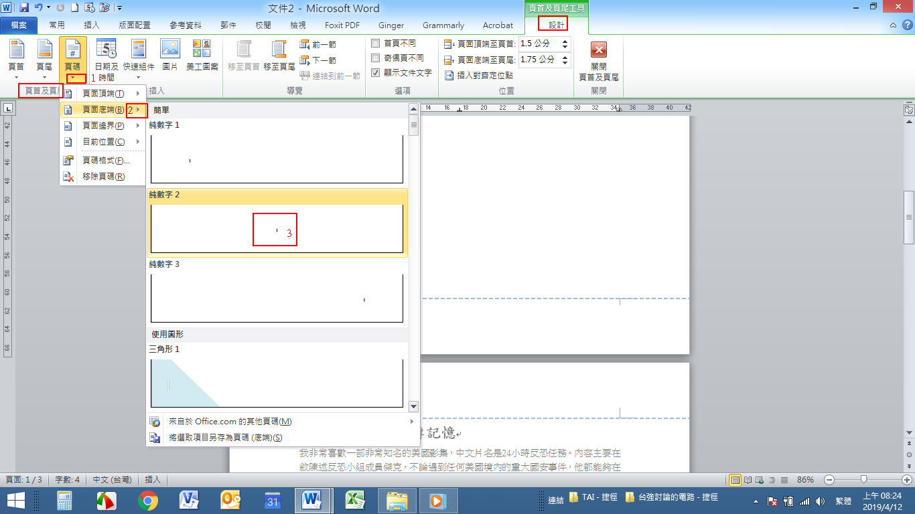The image size is (915, 514).
Task: Open 來自於 Office.com 的其他頁碼 submenu
Action: click(x=283, y=422)
